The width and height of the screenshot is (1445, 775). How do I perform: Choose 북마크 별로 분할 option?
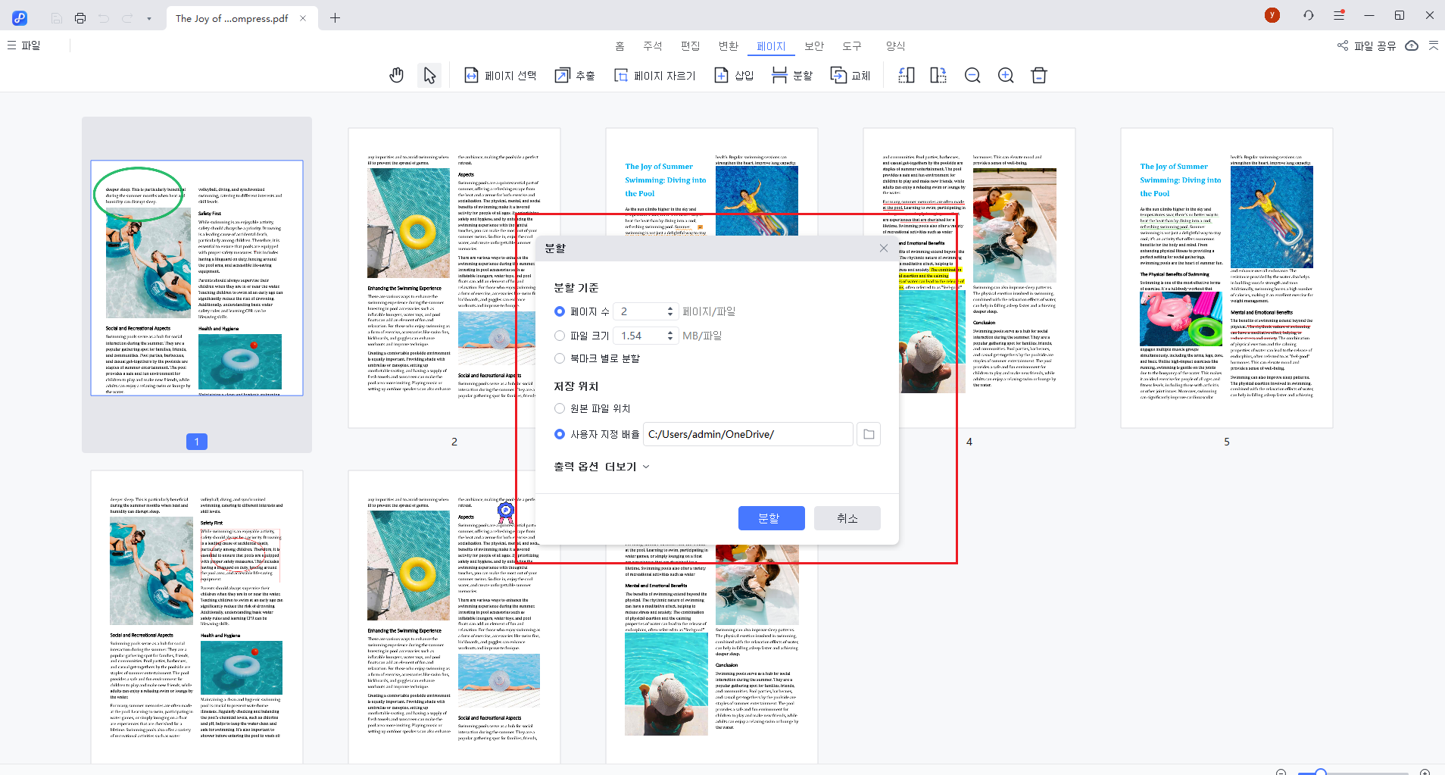(560, 358)
